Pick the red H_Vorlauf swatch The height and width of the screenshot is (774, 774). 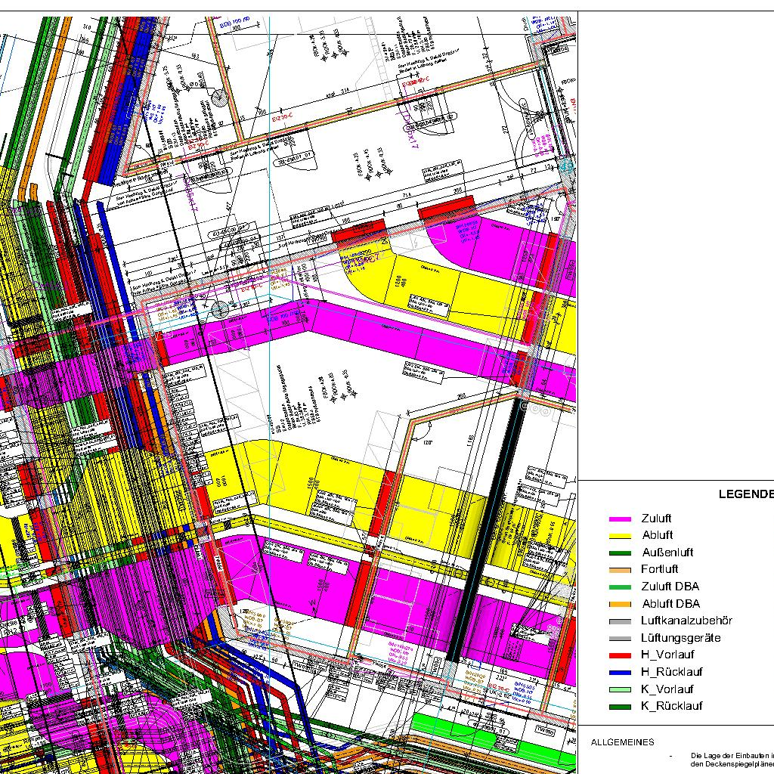[620, 655]
